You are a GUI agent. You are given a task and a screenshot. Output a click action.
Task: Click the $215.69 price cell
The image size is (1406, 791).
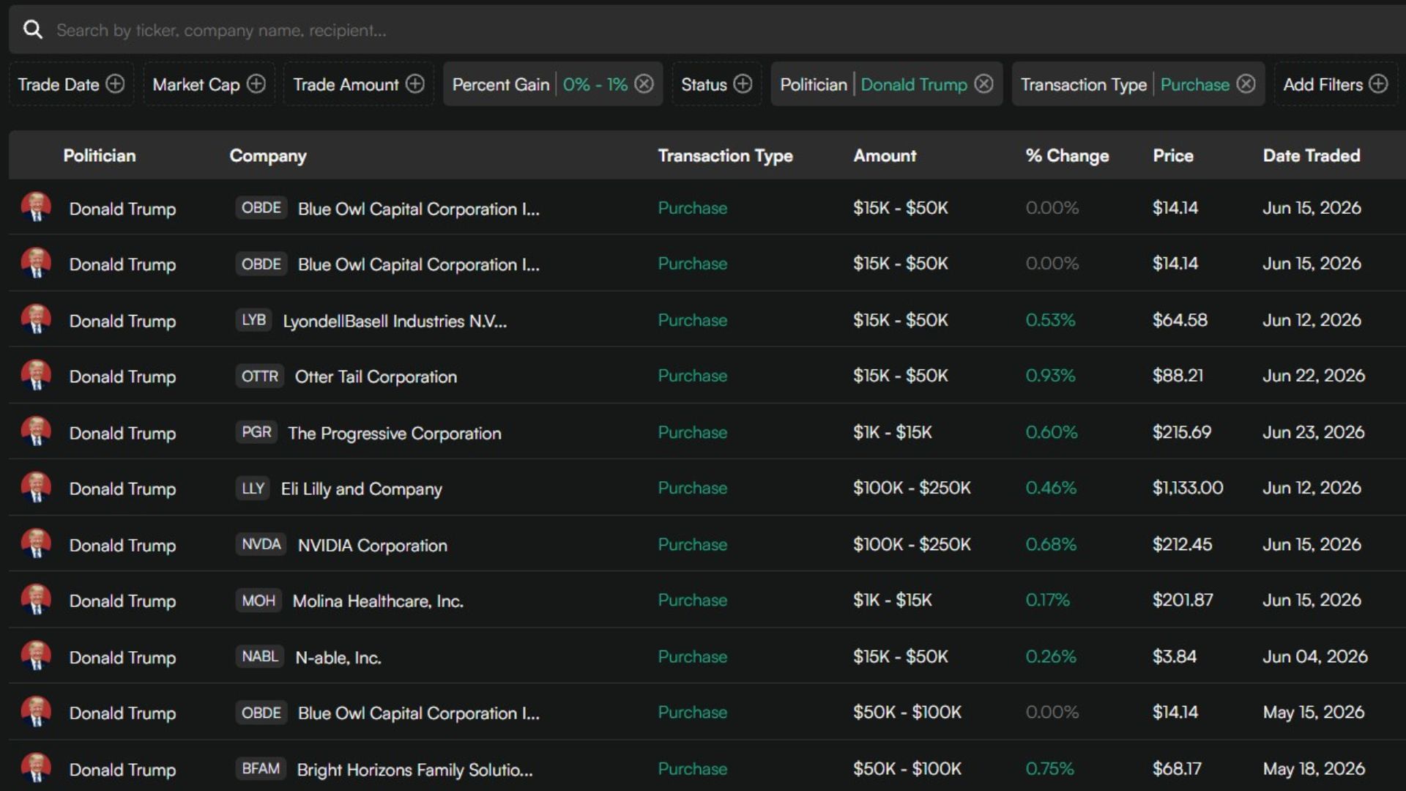[1182, 432]
